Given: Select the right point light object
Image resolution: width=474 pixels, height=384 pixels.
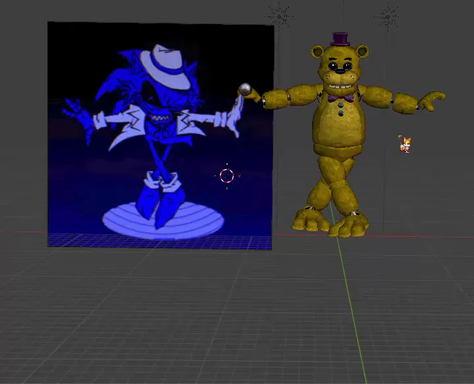Looking at the screenshot, I should (x=388, y=17).
